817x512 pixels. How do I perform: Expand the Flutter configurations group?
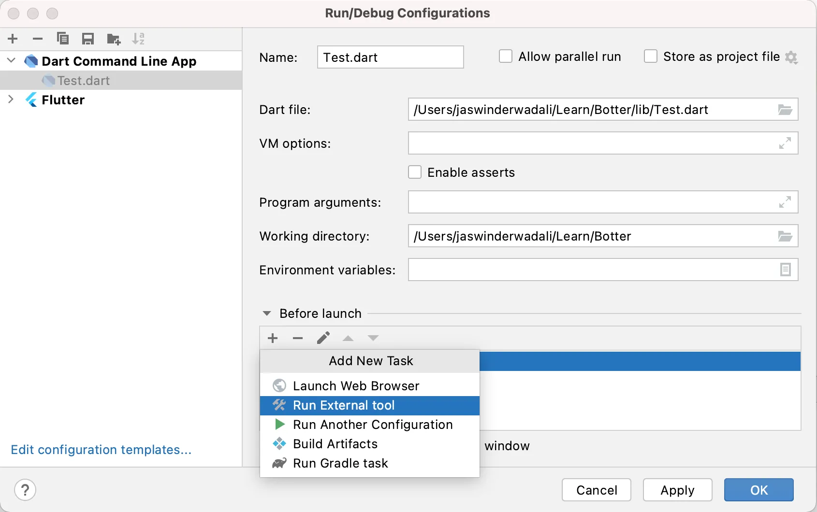(11, 100)
